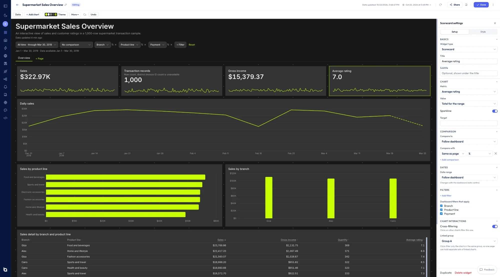The image size is (500, 277).
Task: Click the + Add comparison link
Action: [x=449, y=160]
